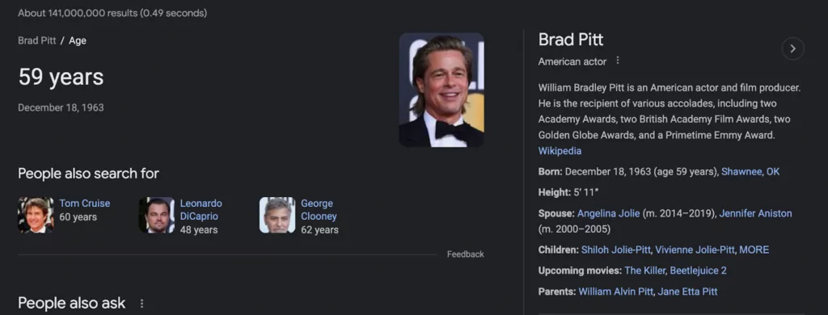Click the Beetlejuice 2 upcoming movie link

(698, 271)
